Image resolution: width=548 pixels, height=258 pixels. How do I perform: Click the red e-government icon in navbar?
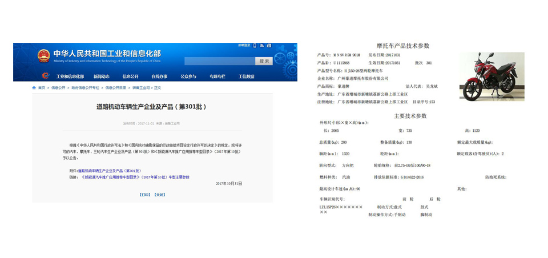[46, 76]
